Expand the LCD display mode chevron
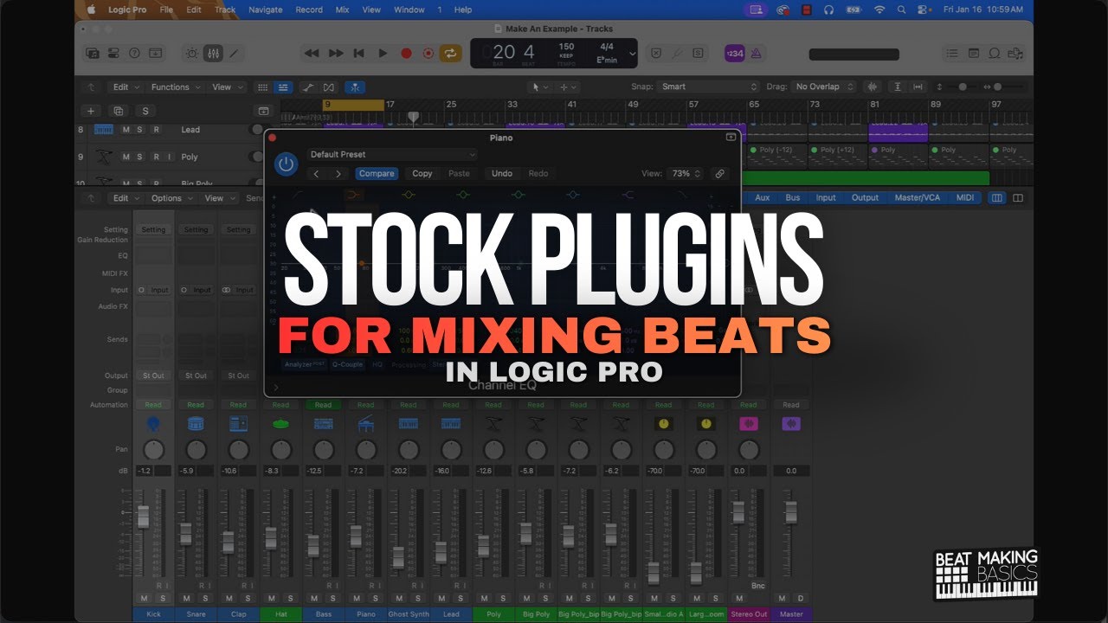 coord(632,54)
